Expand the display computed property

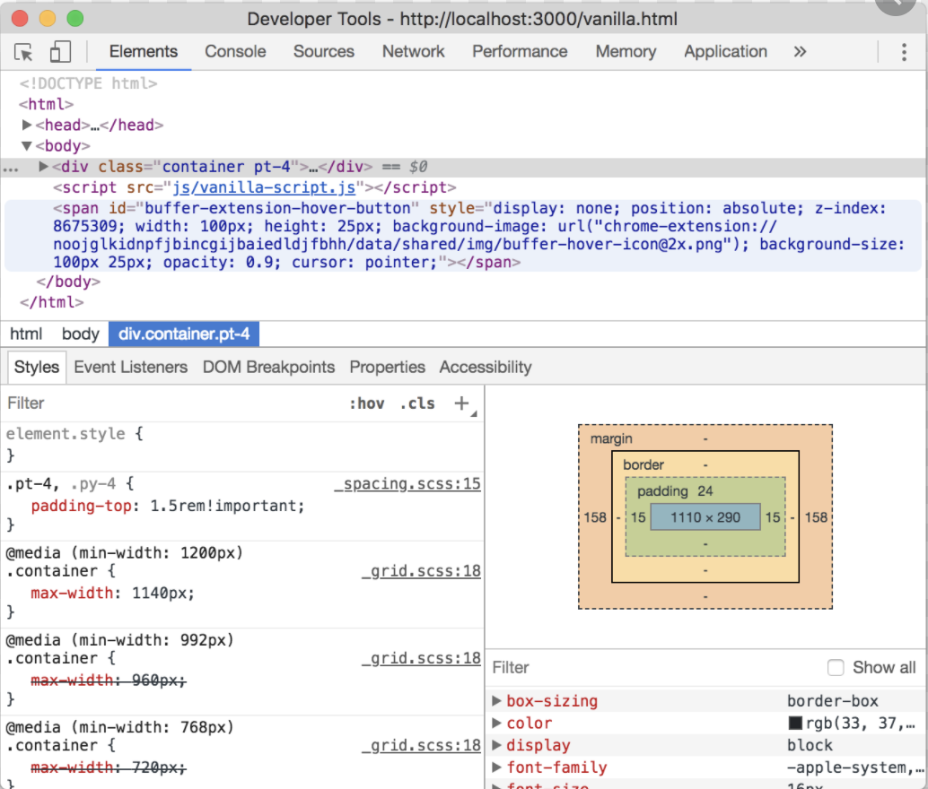[x=496, y=745]
